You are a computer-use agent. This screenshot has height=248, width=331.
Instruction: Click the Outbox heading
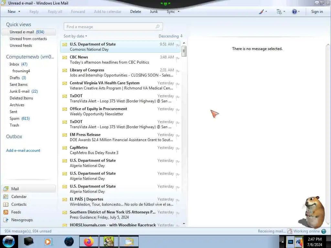click(14, 137)
